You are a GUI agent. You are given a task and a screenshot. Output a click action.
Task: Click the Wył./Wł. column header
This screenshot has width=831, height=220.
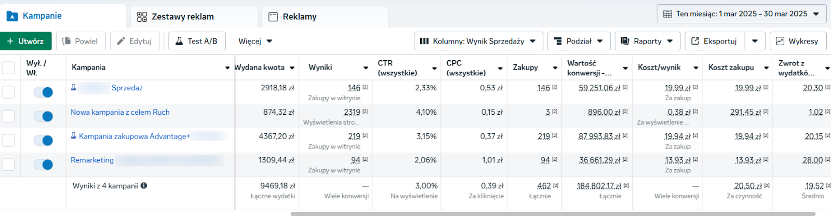pos(36,68)
